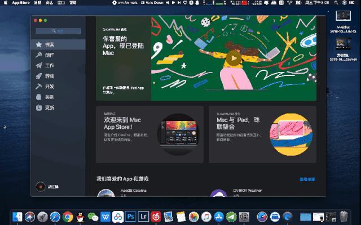This screenshot has width=361, height=225.
Task: Launch Photoshop from the Dock
Action: [130, 217]
